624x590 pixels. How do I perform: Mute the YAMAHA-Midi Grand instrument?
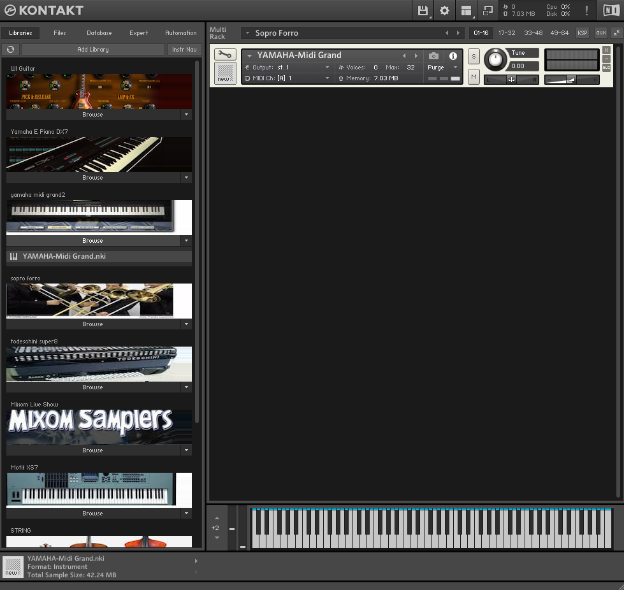pos(474,77)
